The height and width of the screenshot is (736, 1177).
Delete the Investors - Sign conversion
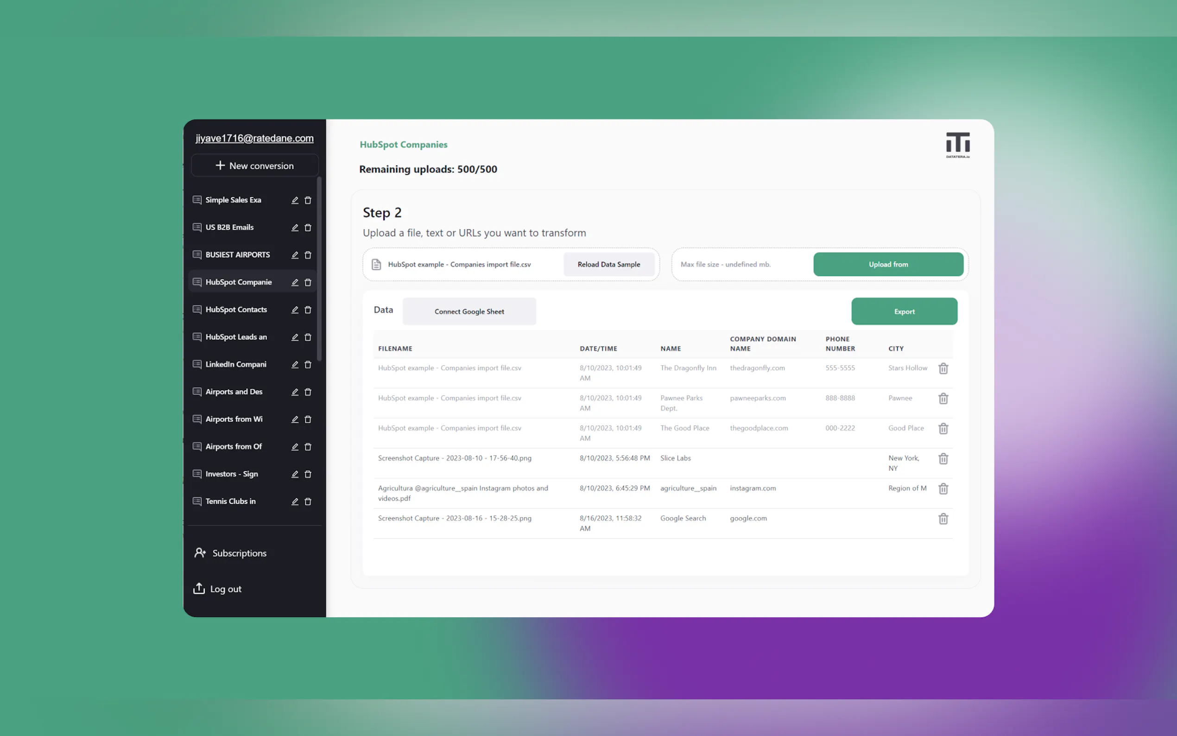(308, 474)
